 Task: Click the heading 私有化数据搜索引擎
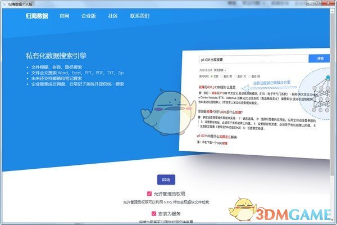56,56
